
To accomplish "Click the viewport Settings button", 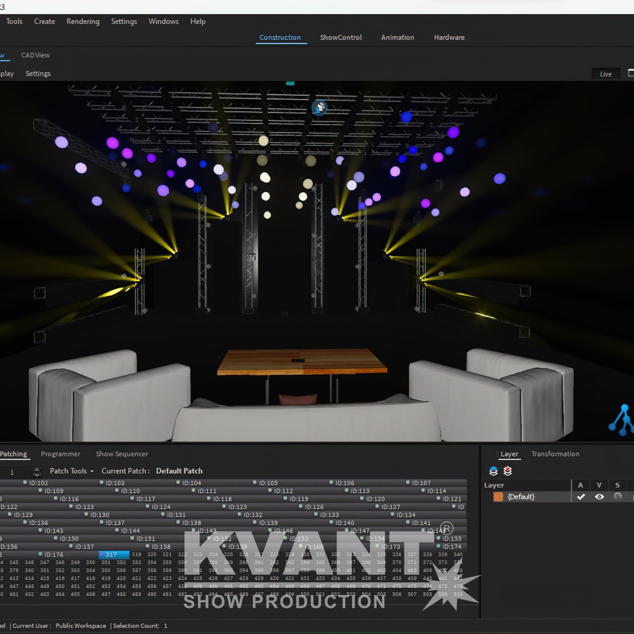I will coord(38,74).
